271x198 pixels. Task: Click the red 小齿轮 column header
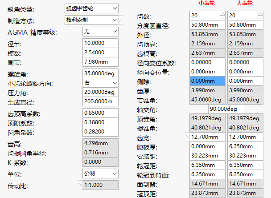pyautogui.click(x=207, y=3)
